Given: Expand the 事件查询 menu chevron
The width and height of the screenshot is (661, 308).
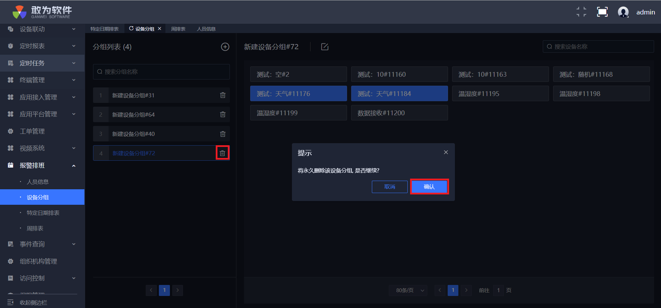Looking at the screenshot, I should click(74, 244).
